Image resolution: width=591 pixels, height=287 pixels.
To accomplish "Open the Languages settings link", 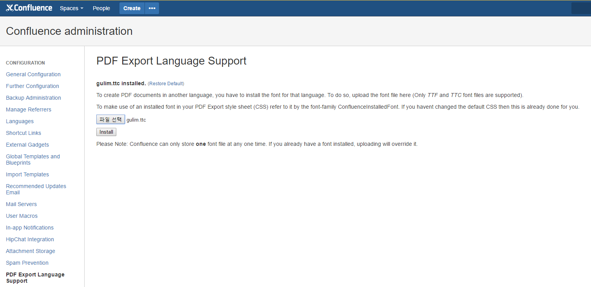I will coord(20,121).
